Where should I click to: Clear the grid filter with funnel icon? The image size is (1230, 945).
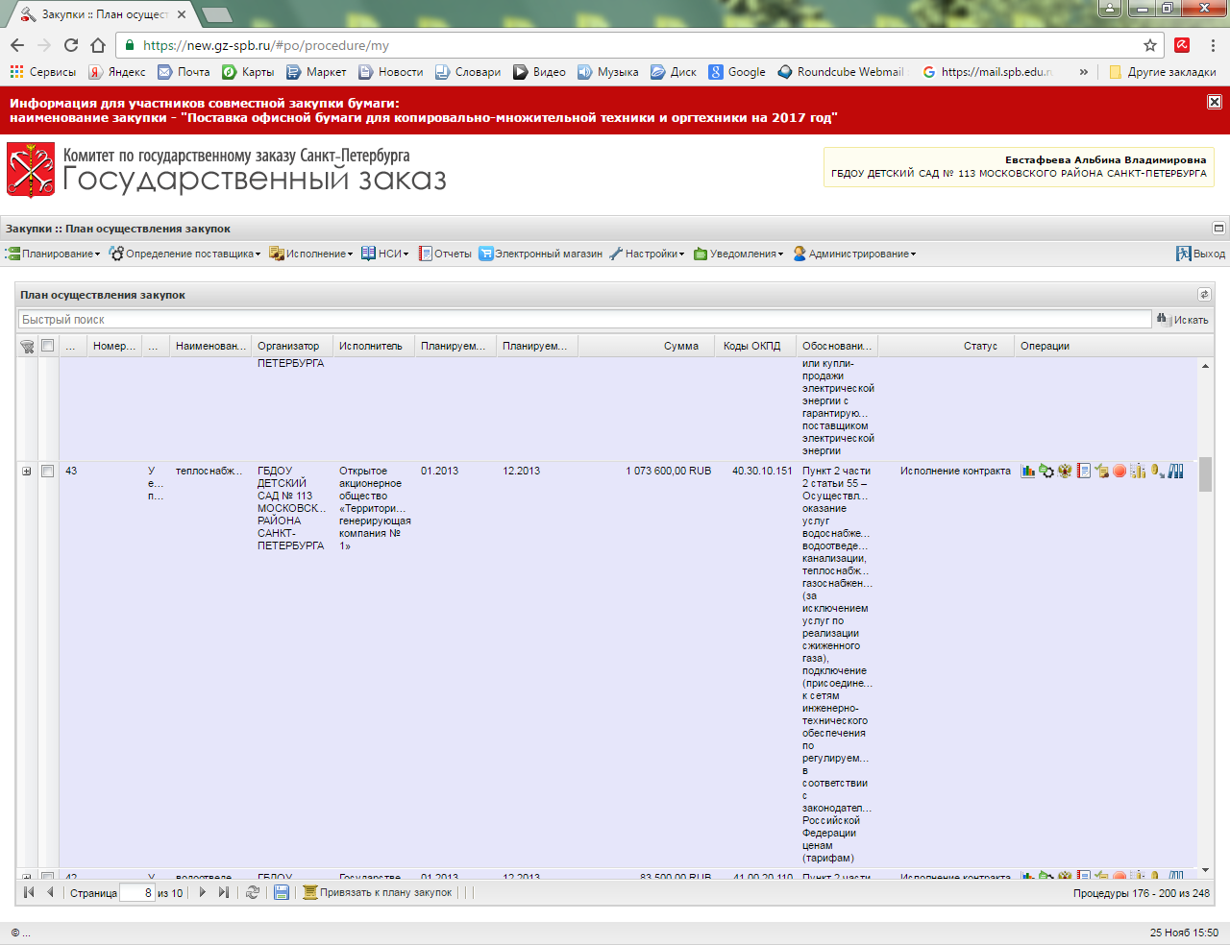click(27, 346)
